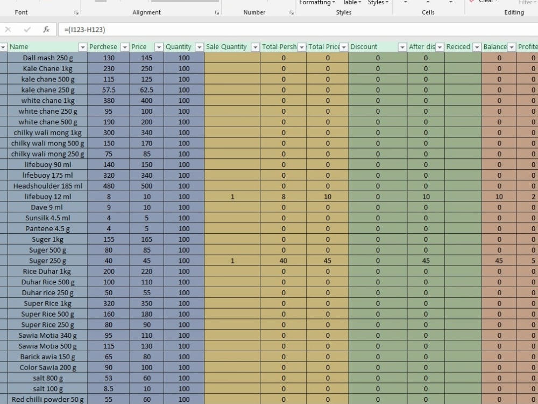Select cell "Dall mash 250 g"
The image size is (538, 404).
point(48,58)
